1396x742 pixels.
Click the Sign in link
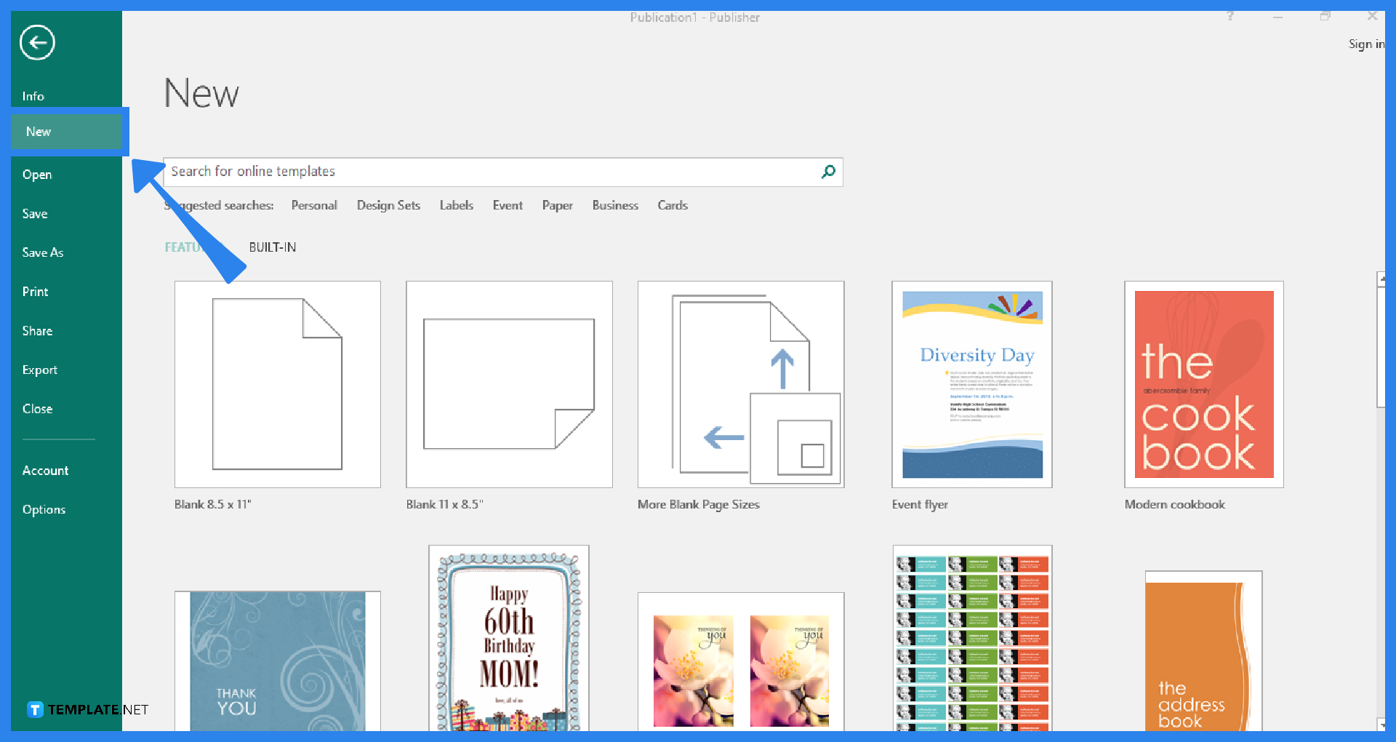pyautogui.click(x=1366, y=44)
